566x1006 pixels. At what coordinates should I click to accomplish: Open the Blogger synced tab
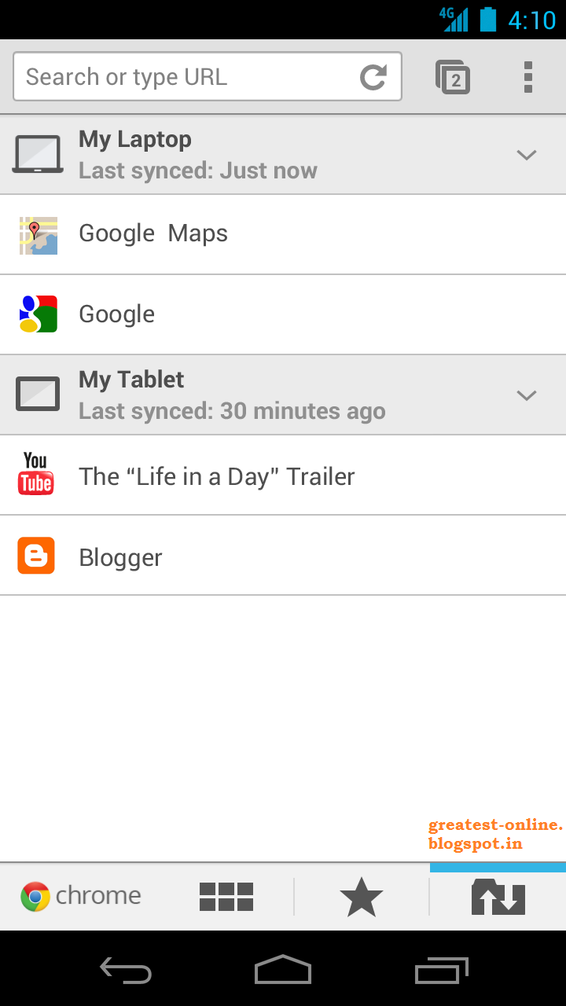pyautogui.click(x=121, y=557)
